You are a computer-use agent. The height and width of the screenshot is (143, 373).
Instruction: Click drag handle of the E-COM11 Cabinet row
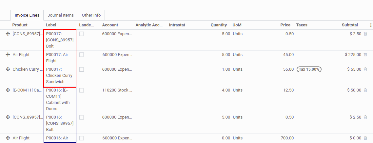[8, 90]
